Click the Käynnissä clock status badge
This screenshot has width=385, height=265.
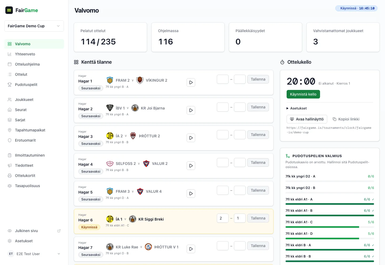356,8
